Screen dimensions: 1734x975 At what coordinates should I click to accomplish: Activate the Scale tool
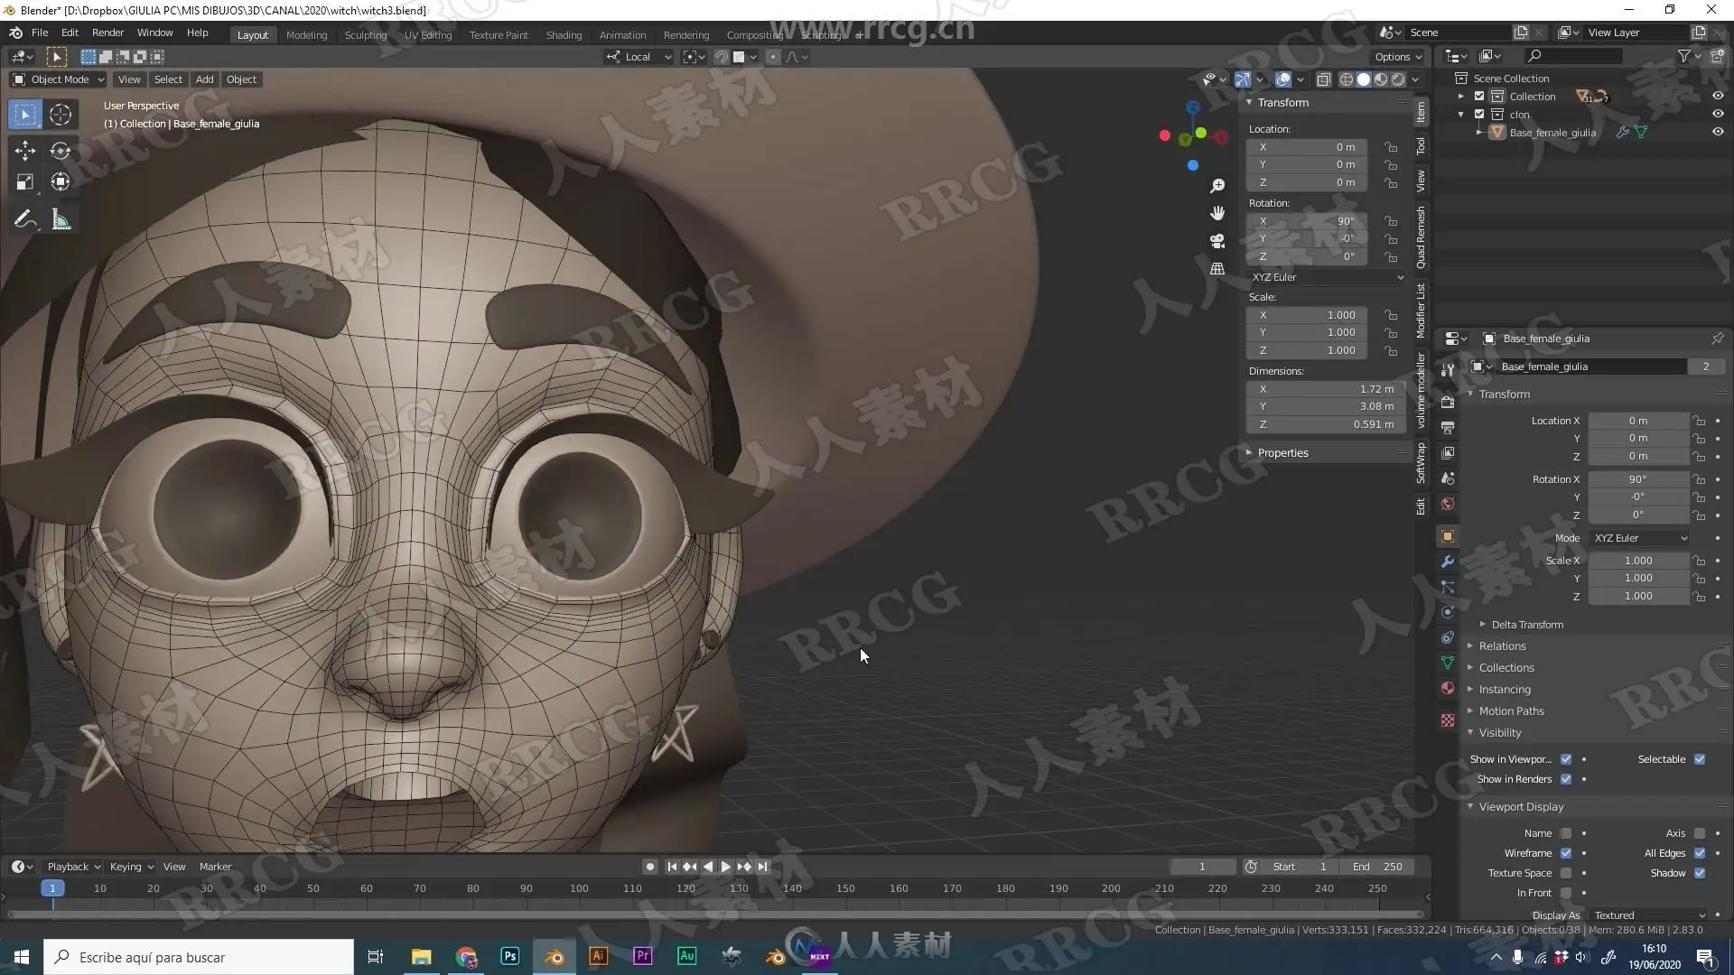pyautogui.click(x=25, y=182)
